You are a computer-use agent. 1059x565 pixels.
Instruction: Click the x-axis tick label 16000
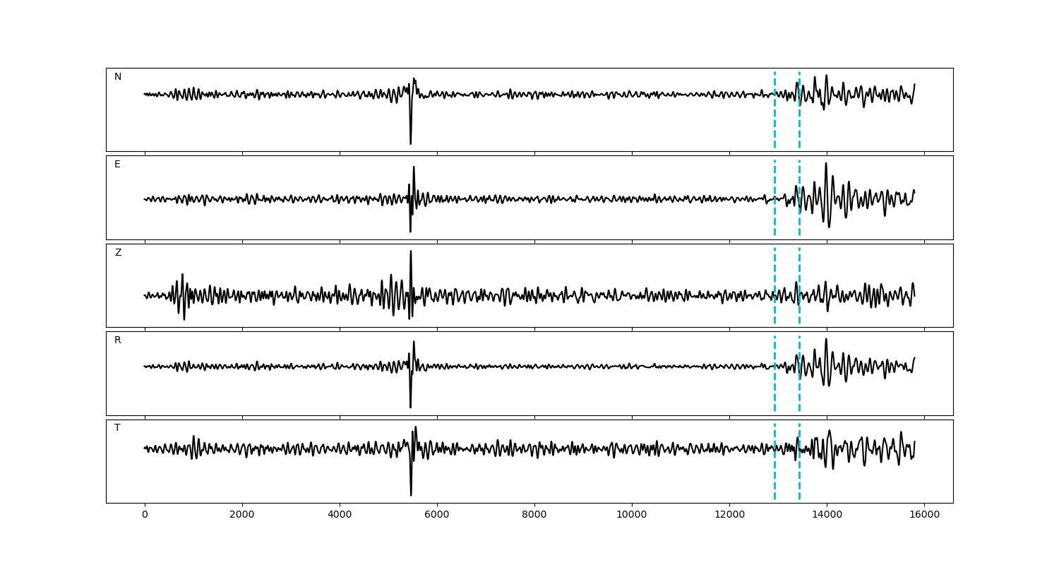[924, 516]
